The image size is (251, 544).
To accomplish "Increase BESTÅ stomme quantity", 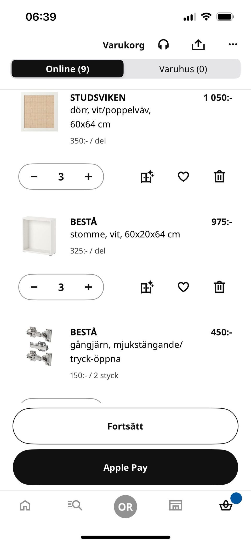I will (x=88, y=287).
